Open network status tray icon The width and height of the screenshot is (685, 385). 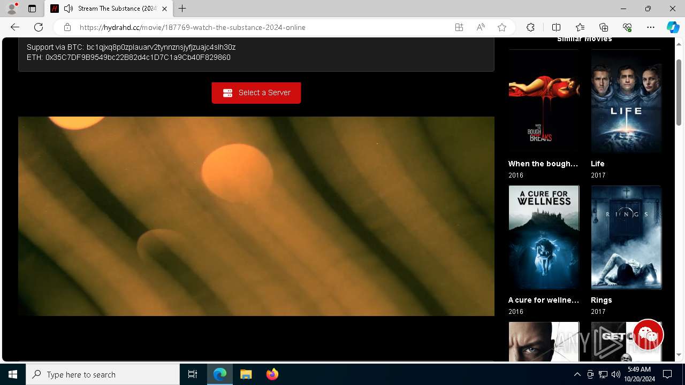tap(603, 374)
